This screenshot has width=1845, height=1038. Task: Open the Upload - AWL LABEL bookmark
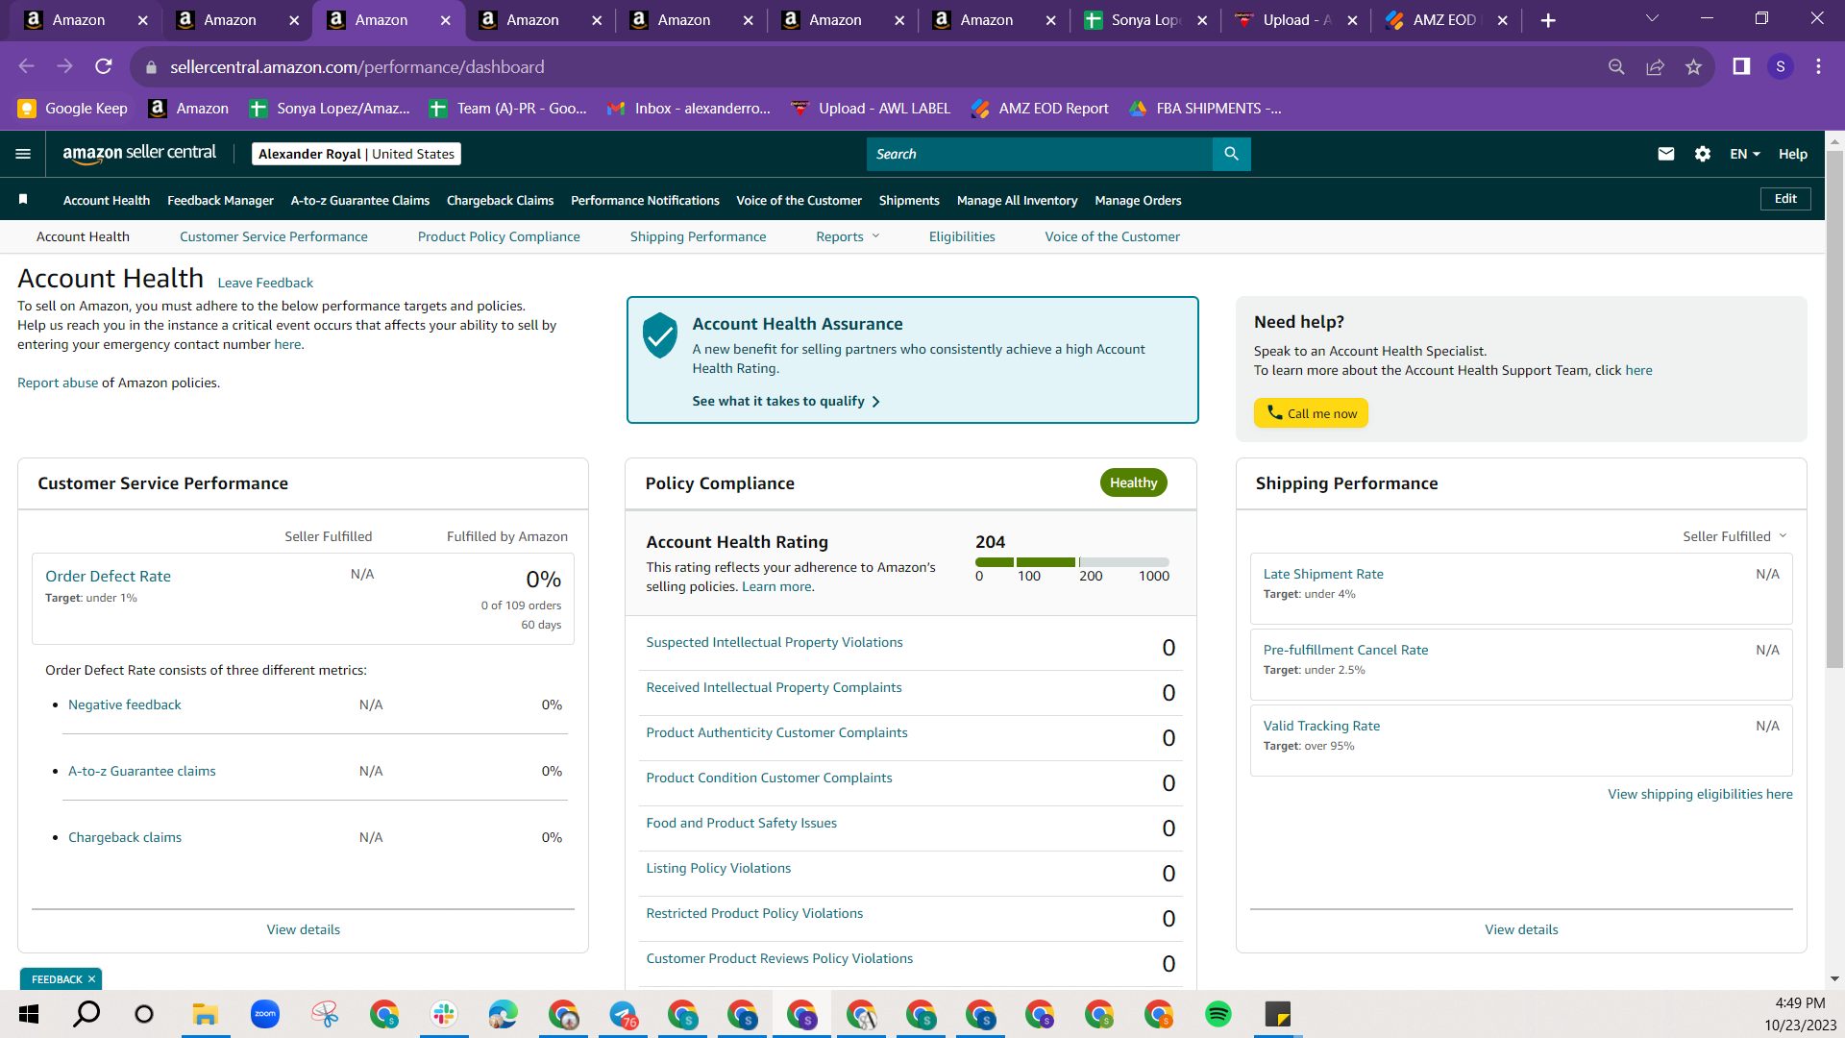pos(871,109)
